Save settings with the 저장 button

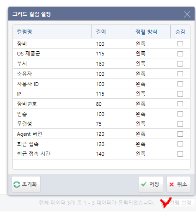click(x=151, y=184)
